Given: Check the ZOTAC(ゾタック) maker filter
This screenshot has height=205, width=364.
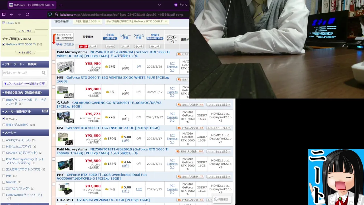Looking at the screenshot, I should pos(4,188).
